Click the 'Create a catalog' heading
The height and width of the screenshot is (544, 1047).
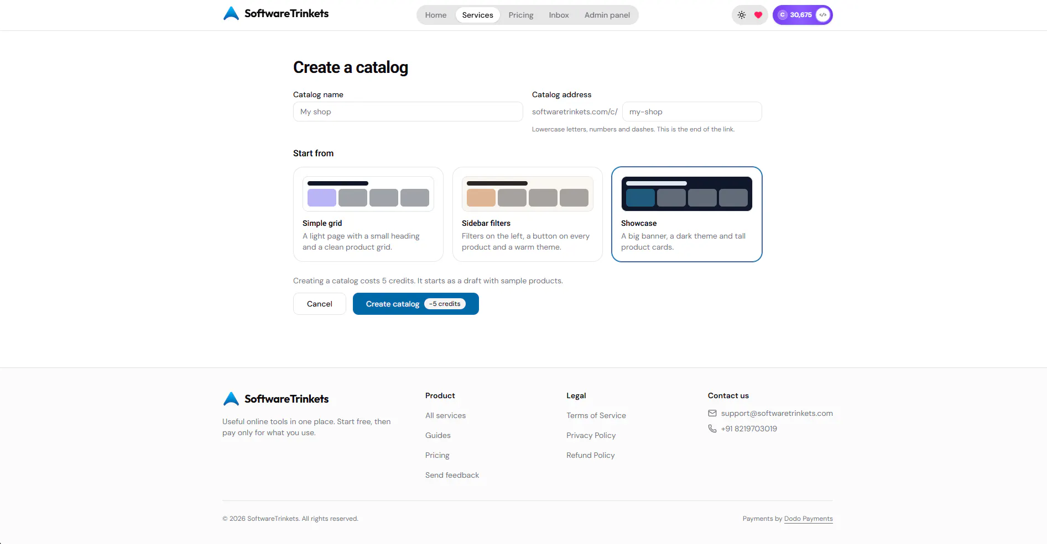351,67
